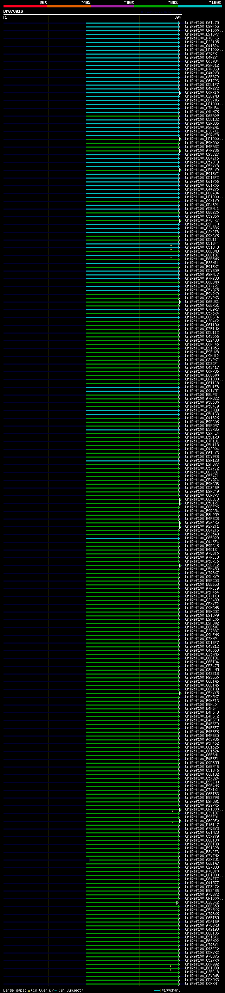The image size is (225, 993).
Task: Select the BP078016 query label
Action: pos(13,11)
